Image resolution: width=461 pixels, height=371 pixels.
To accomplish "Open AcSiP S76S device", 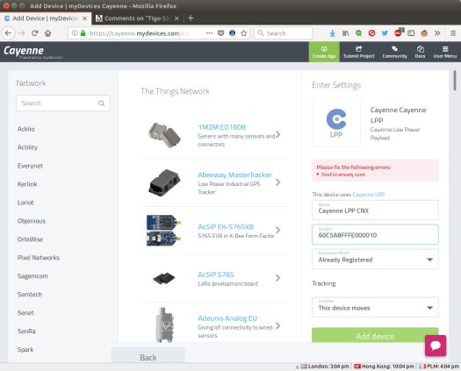I will (x=216, y=275).
